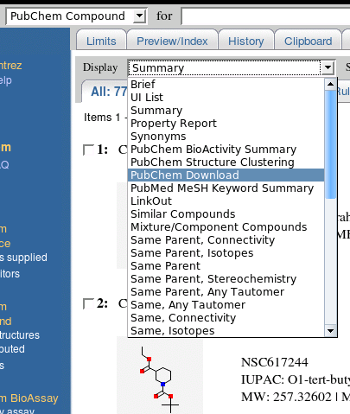Image resolution: width=350 pixels, height=414 pixels.
Task: Select PubChem BioActivity Summary option
Action: coord(213,150)
